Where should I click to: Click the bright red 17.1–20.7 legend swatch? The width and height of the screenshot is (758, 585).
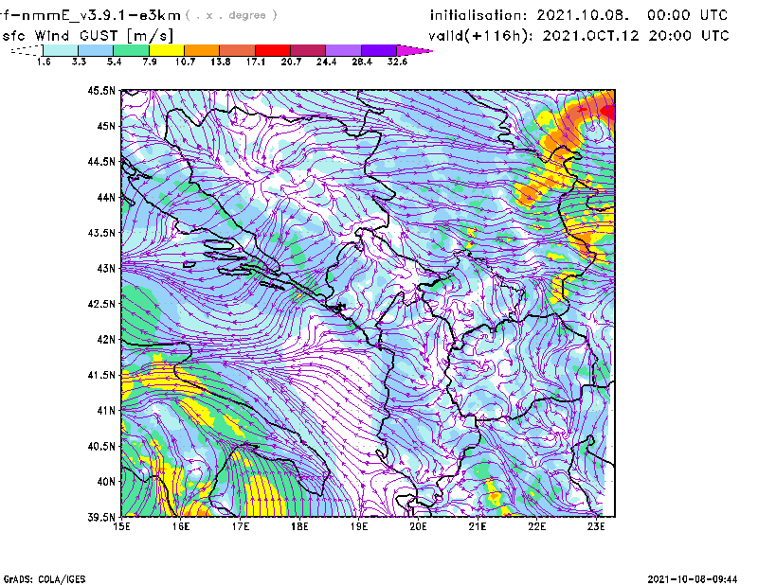[x=273, y=50]
